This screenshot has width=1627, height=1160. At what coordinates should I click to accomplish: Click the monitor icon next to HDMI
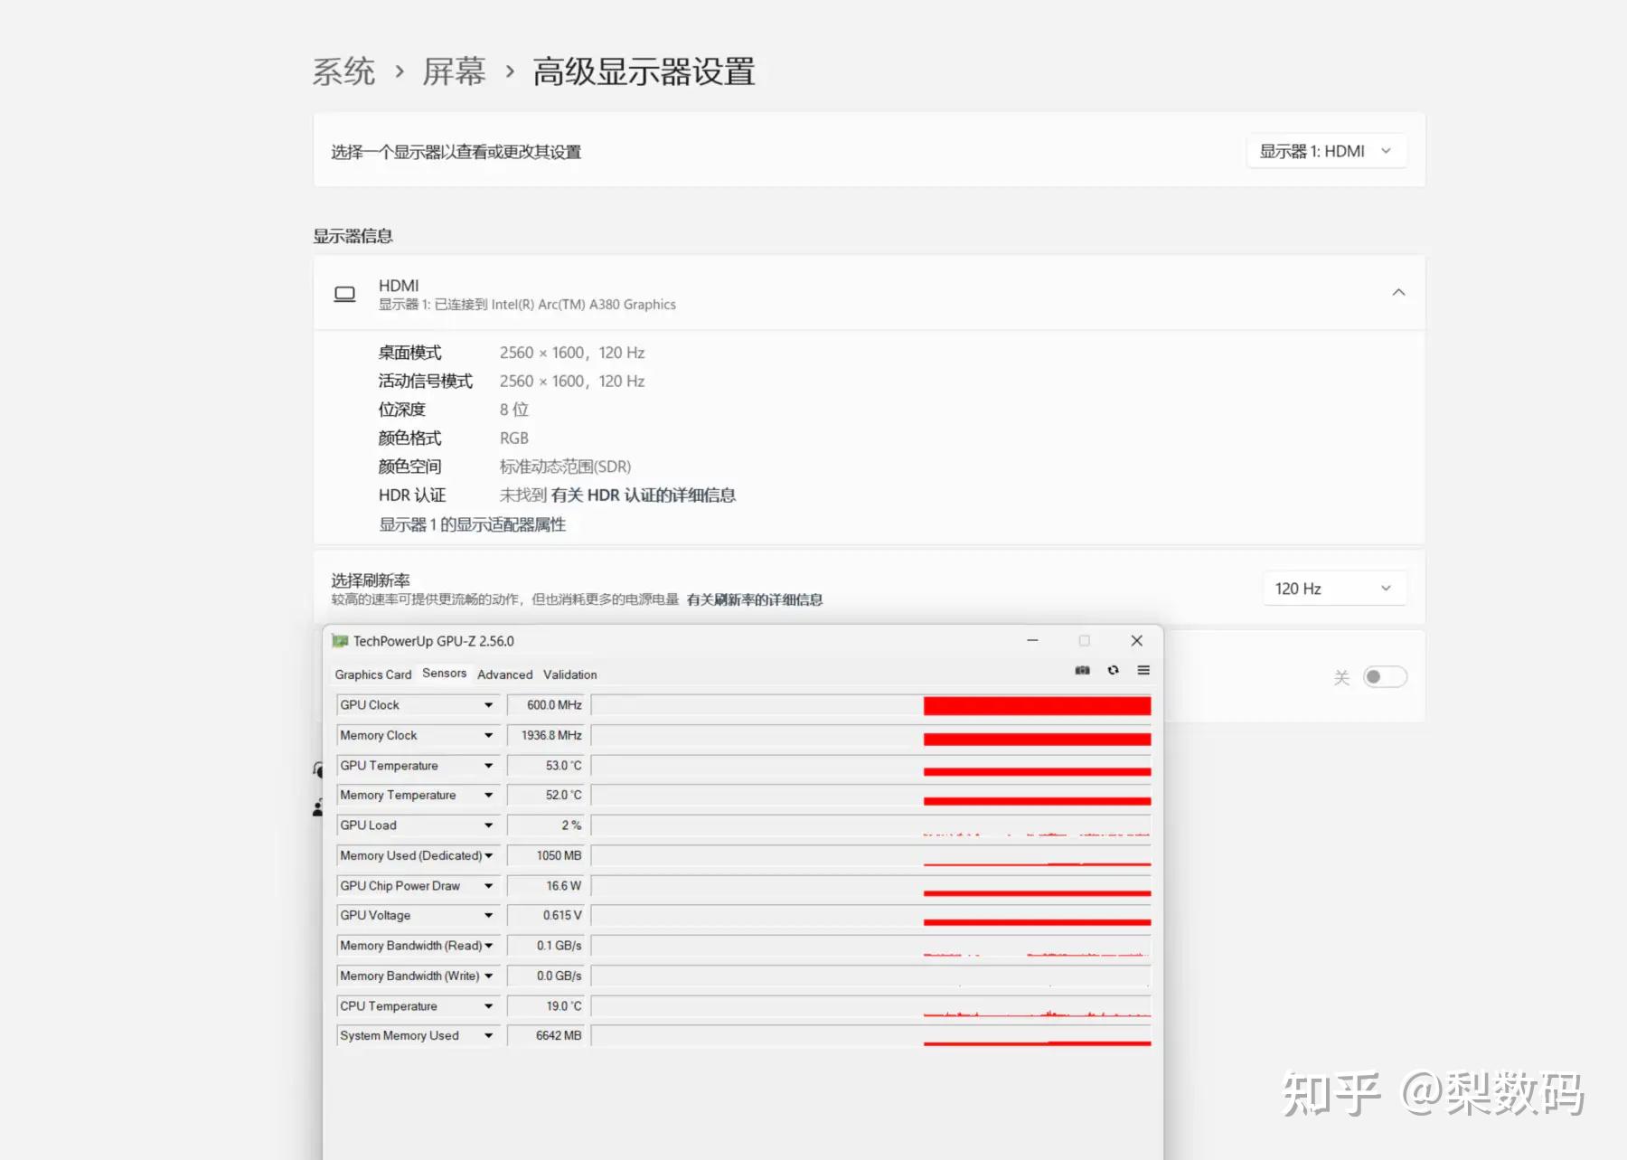pos(345,293)
